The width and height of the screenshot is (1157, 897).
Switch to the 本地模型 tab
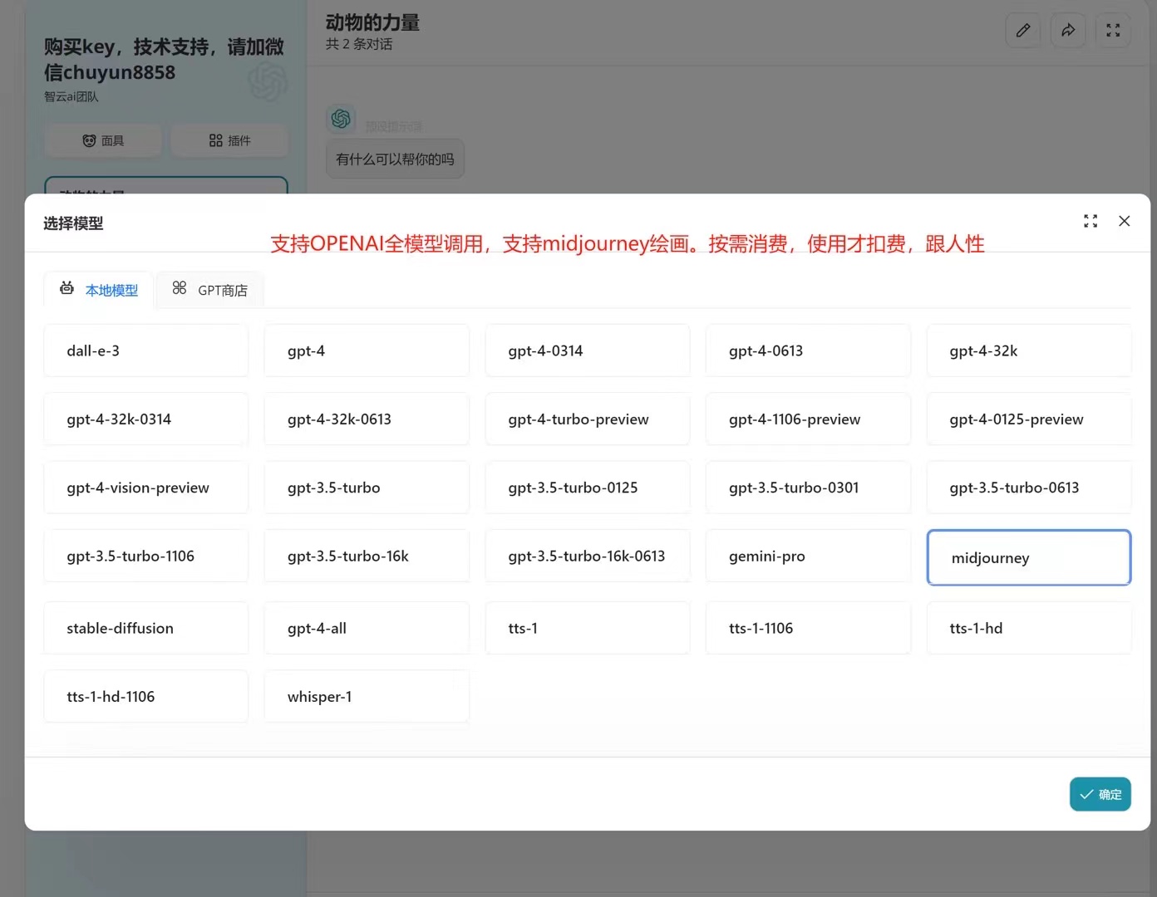99,290
